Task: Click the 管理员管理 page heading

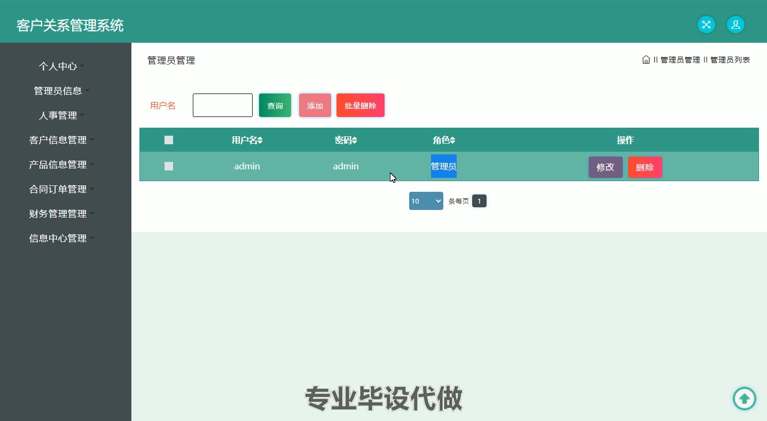Action: (171, 60)
